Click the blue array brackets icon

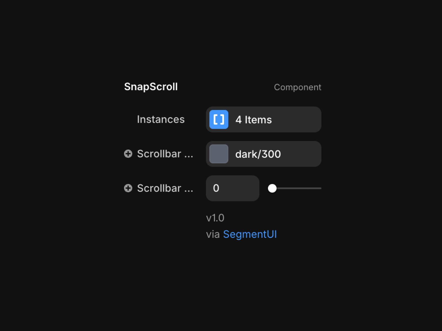click(x=219, y=119)
